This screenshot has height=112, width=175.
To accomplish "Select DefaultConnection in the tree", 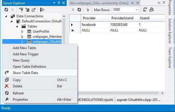I will pos(42,21).
